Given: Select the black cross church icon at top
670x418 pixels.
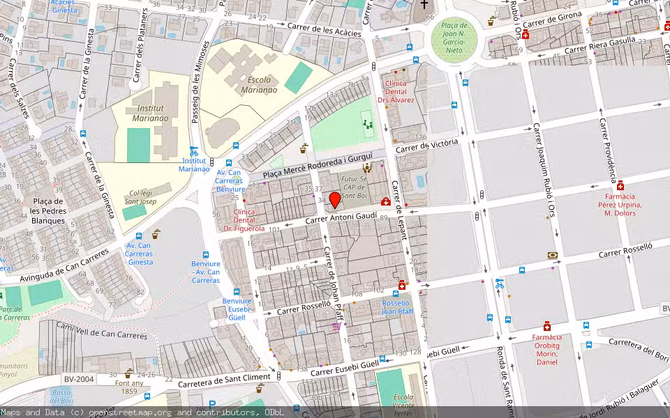Looking at the screenshot, I should pos(424,5).
